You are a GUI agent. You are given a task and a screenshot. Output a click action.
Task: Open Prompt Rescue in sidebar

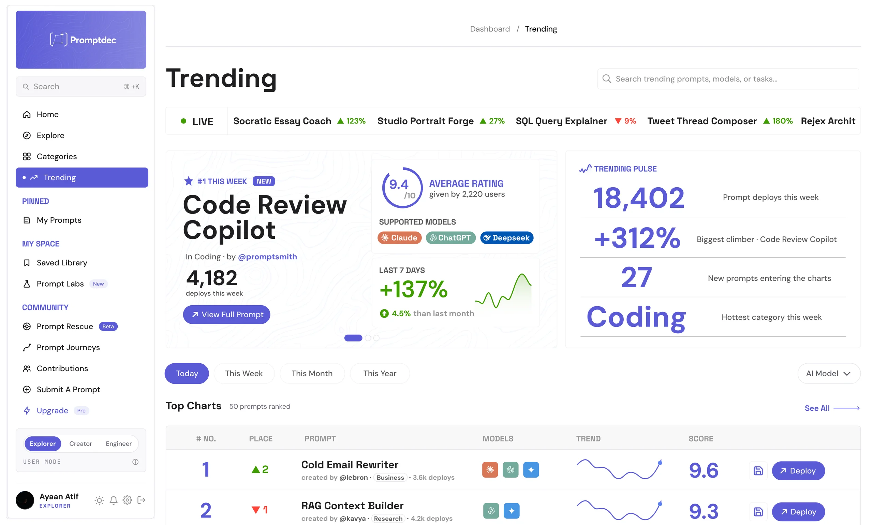[82, 326]
